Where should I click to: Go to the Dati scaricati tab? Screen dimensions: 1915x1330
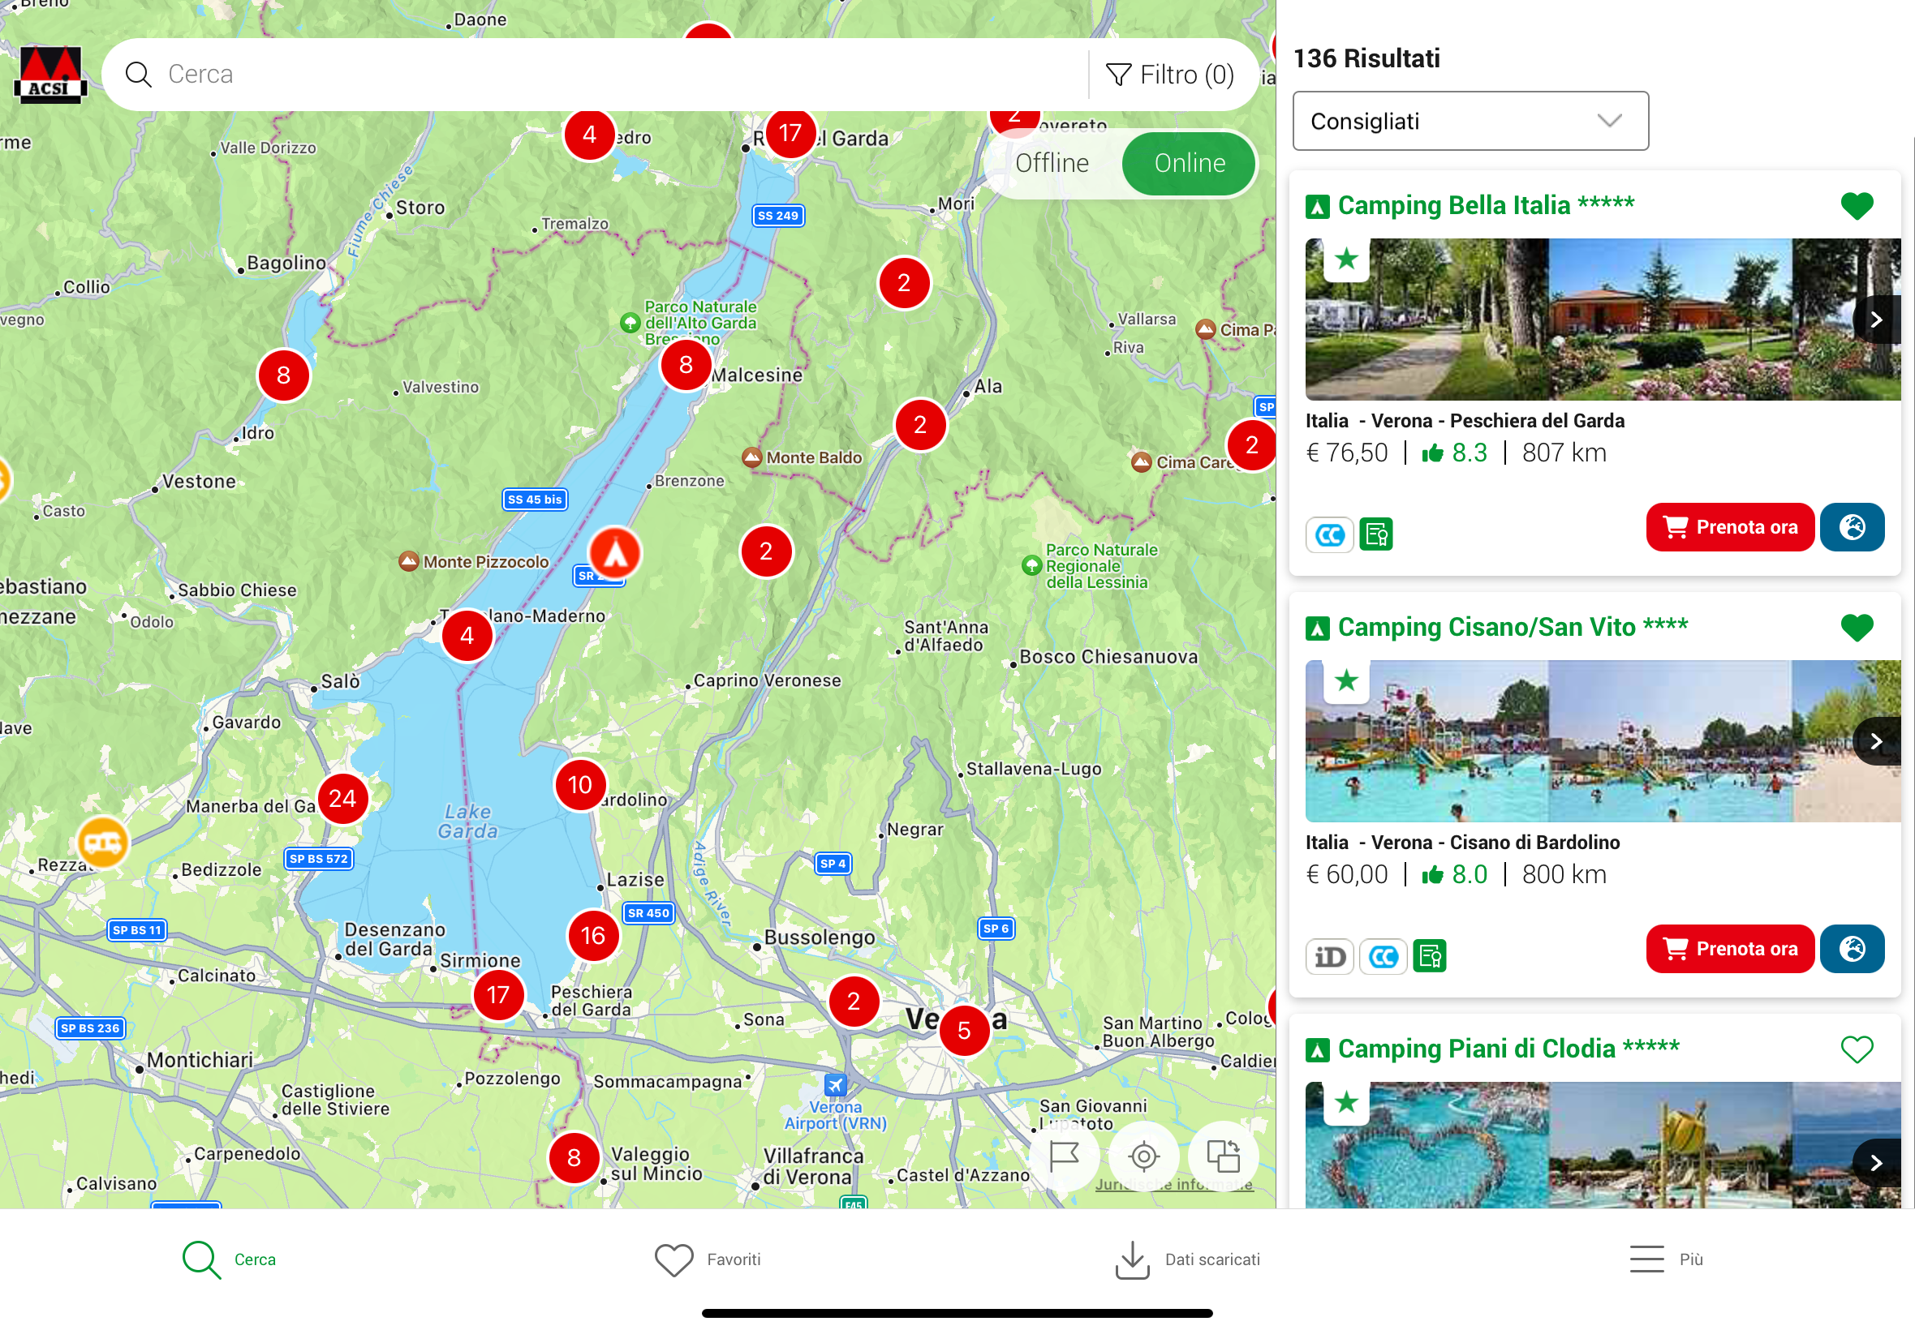[x=1187, y=1259]
